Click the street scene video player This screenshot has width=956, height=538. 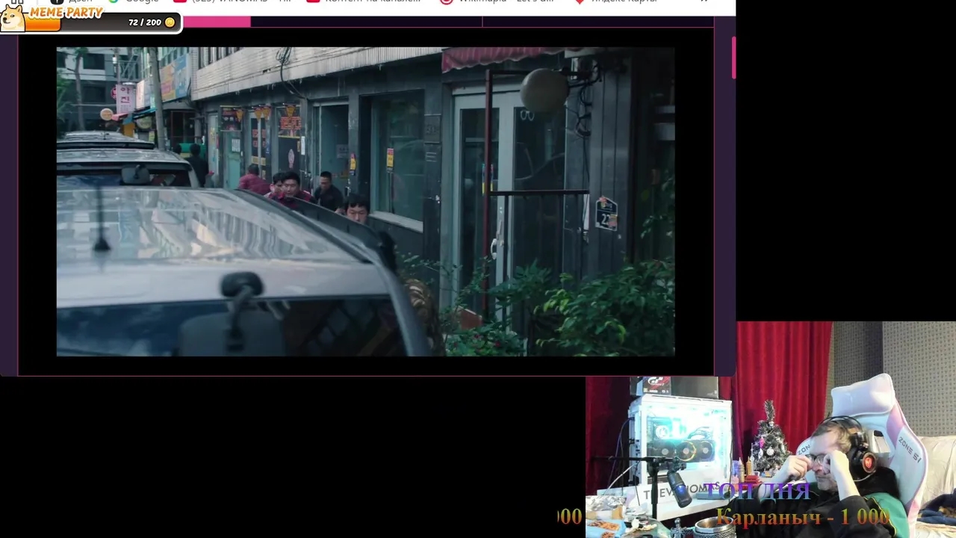[x=365, y=202]
